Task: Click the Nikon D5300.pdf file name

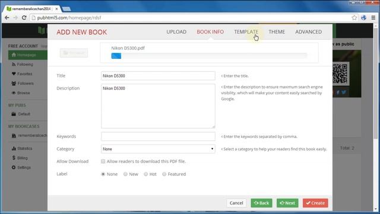Action: point(128,48)
